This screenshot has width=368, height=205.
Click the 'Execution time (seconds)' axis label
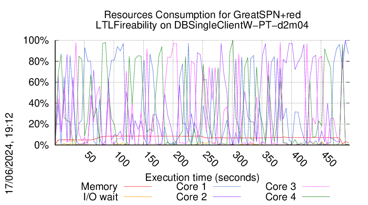[x=202, y=178]
